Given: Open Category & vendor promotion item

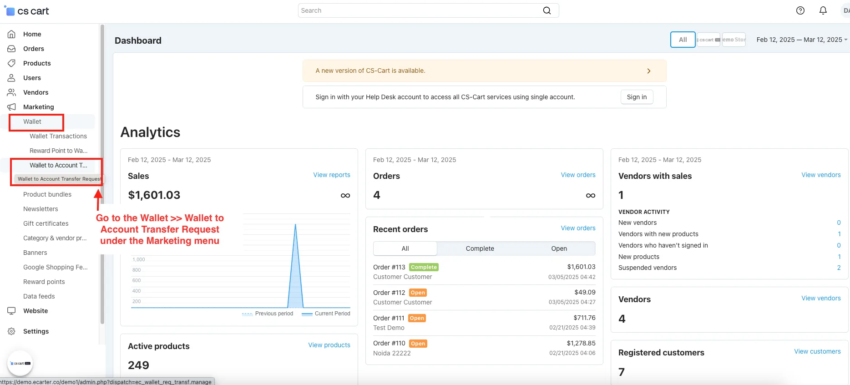Looking at the screenshot, I should [x=55, y=238].
